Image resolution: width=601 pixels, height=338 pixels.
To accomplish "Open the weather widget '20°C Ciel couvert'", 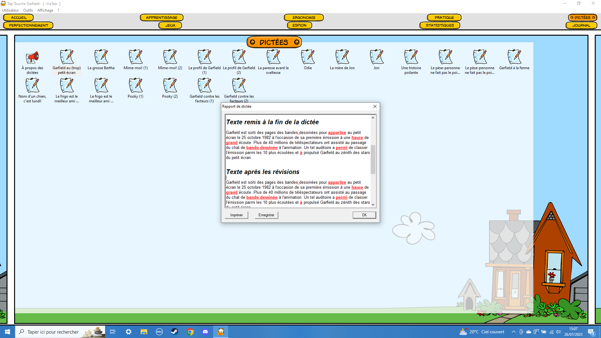I will click(482, 332).
